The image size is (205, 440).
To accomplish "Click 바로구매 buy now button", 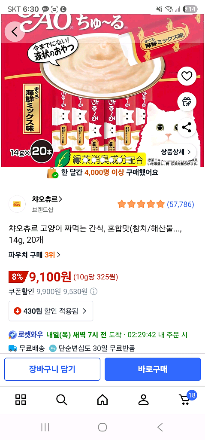I will [153, 369].
